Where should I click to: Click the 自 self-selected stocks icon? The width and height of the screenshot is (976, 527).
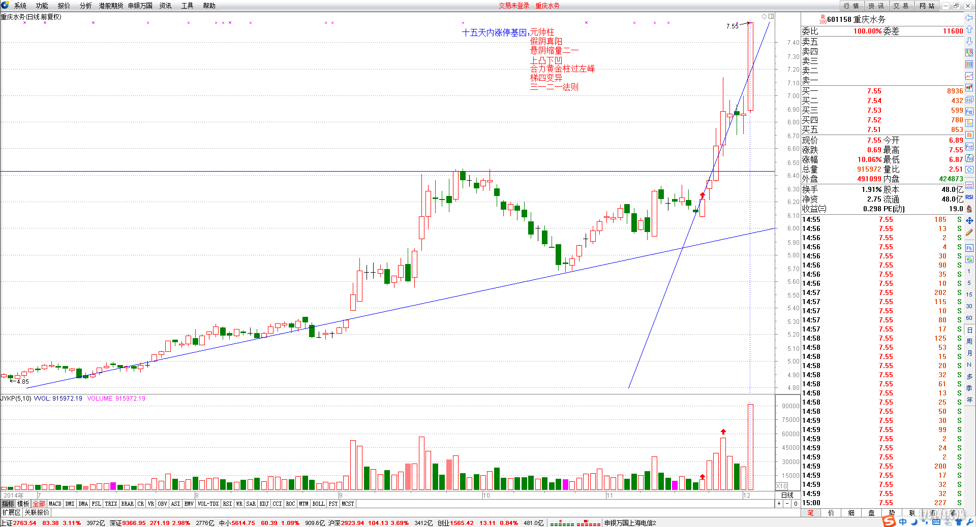[x=969, y=135]
